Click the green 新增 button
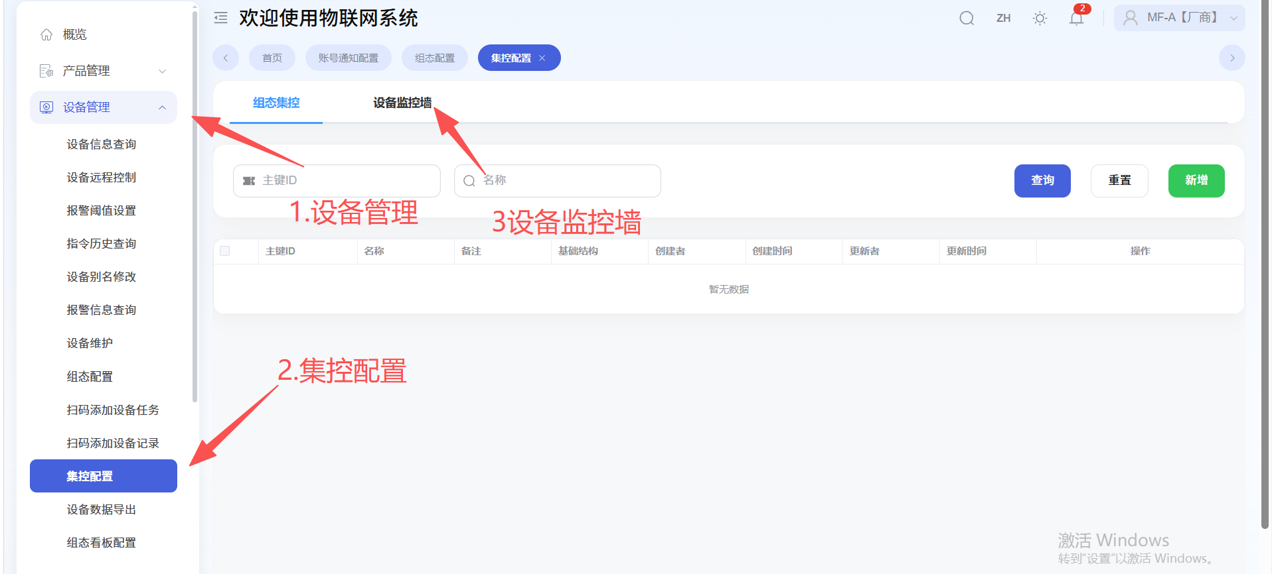 point(1196,180)
